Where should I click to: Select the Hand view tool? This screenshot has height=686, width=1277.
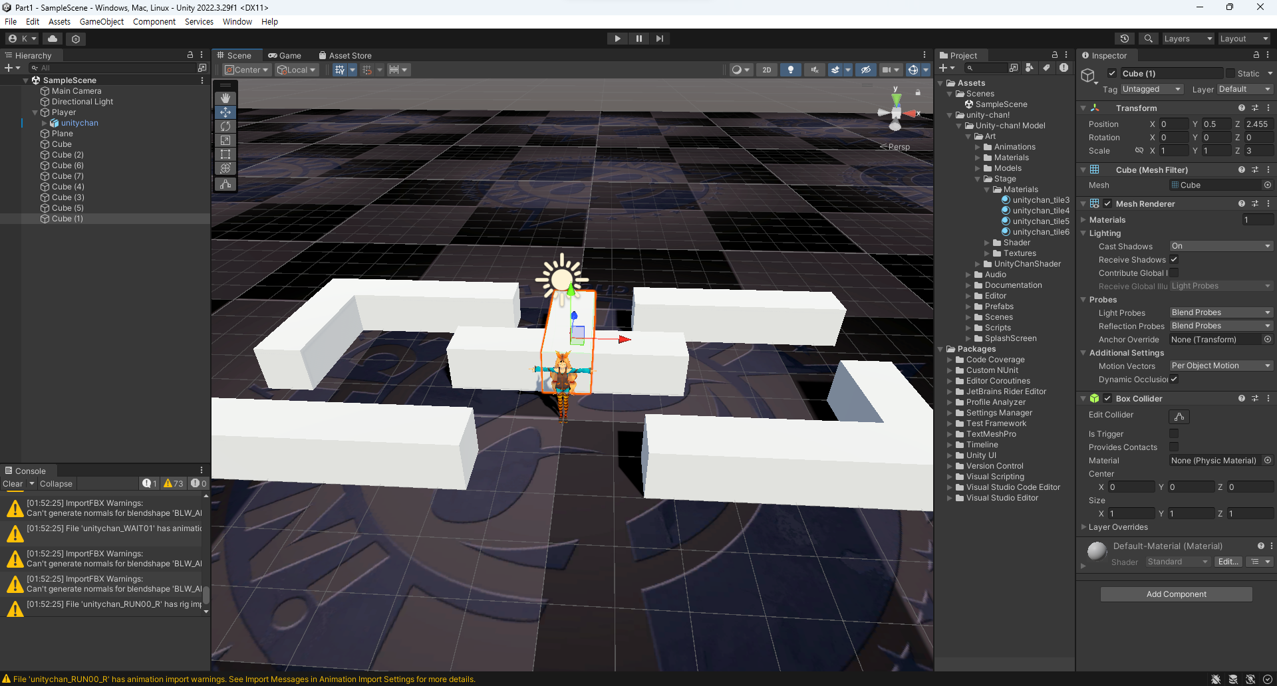pyautogui.click(x=225, y=98)
